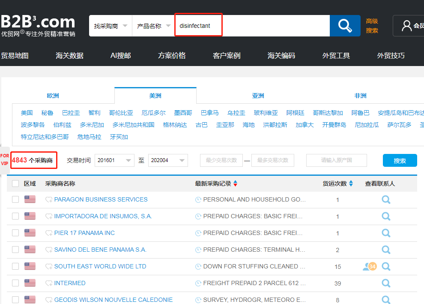
Task: Click the 高级搜索 advanced search link
Action: (x=372, y=26)
